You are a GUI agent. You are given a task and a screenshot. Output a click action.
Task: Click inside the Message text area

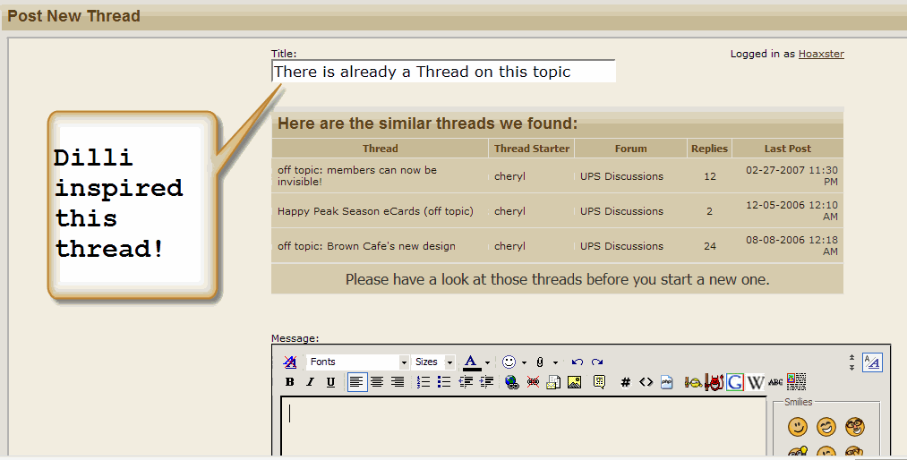tap(524, 427)
